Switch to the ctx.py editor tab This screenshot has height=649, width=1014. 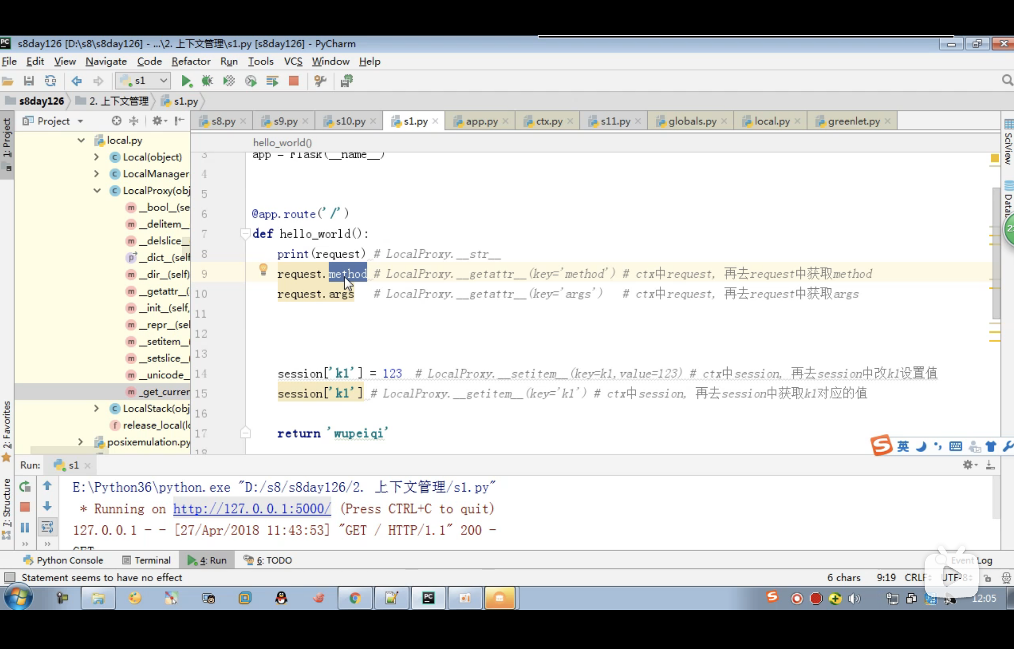coord(549,121)
